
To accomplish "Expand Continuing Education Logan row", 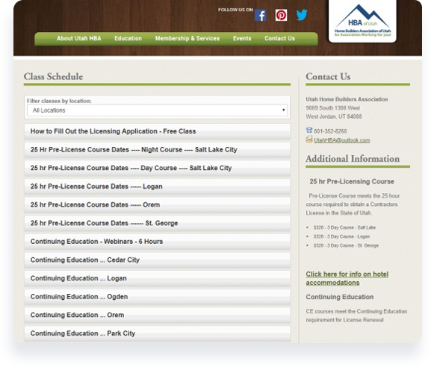I will (157, 278).
